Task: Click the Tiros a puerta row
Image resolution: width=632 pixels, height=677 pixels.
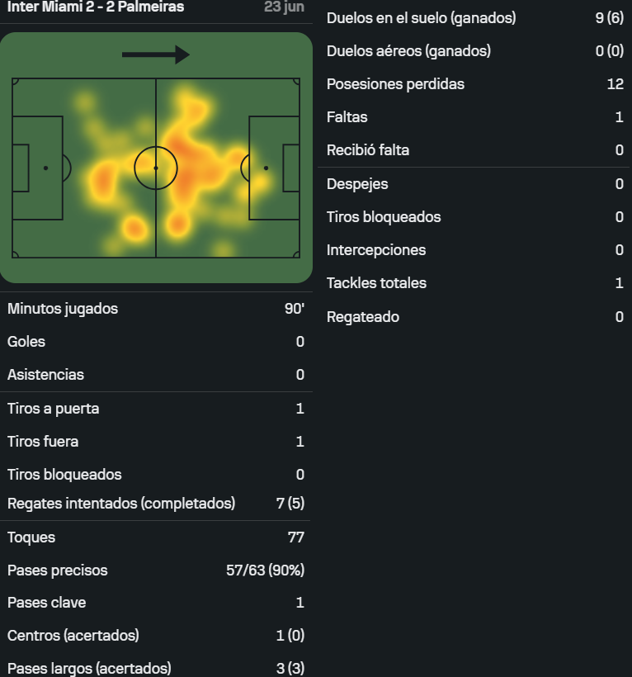Action: point(156,409)
